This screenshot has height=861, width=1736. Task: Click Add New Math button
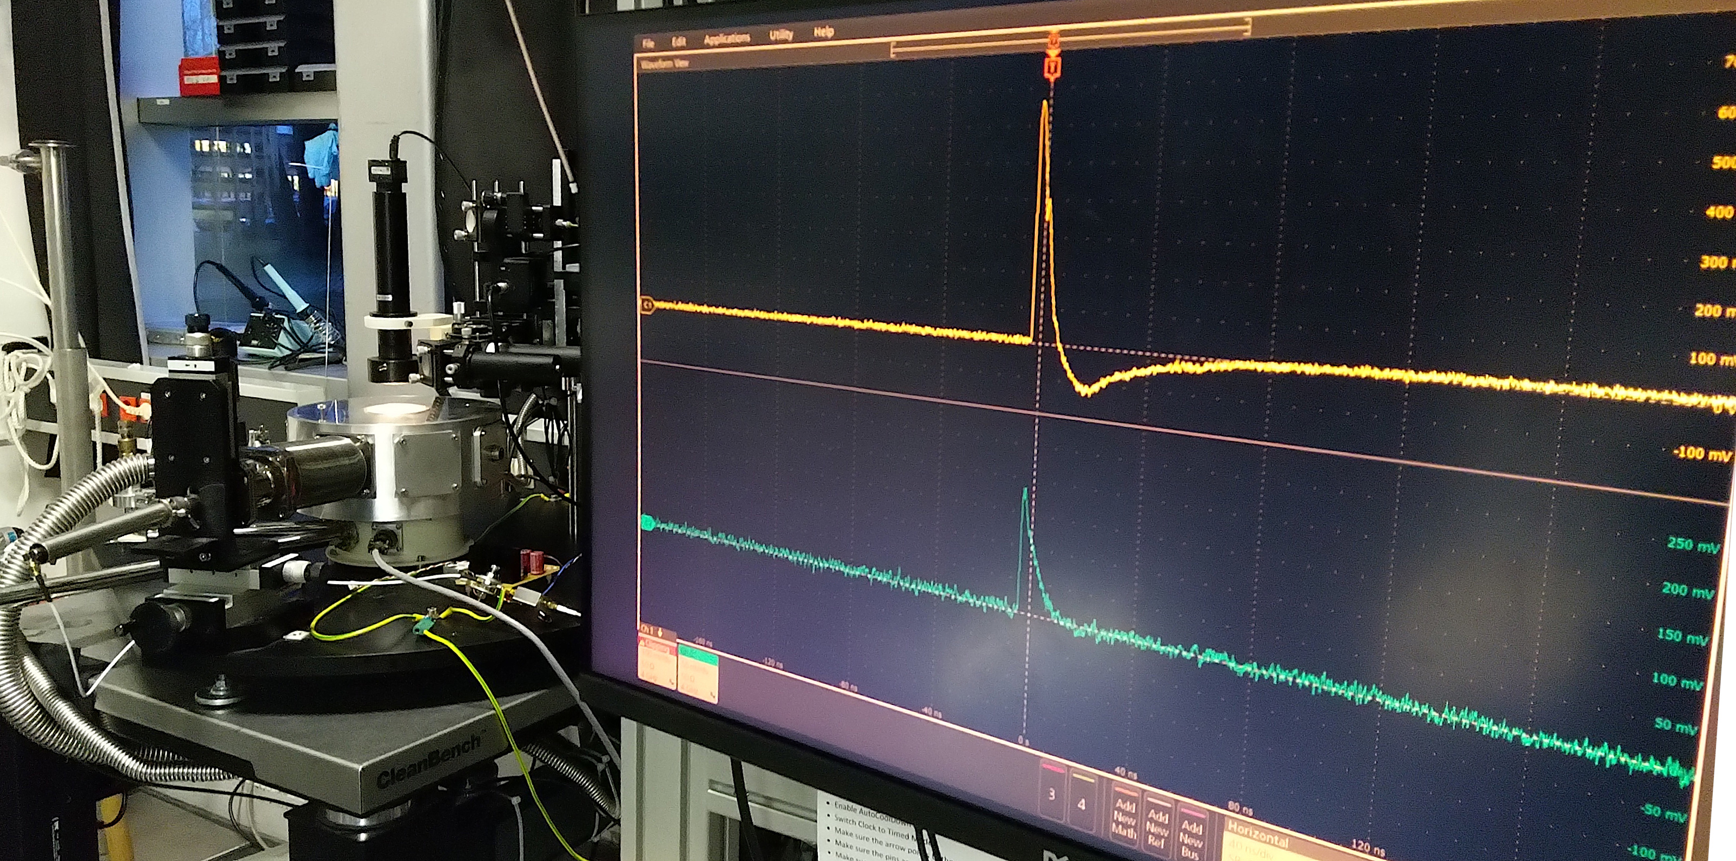coord(1124,817)
